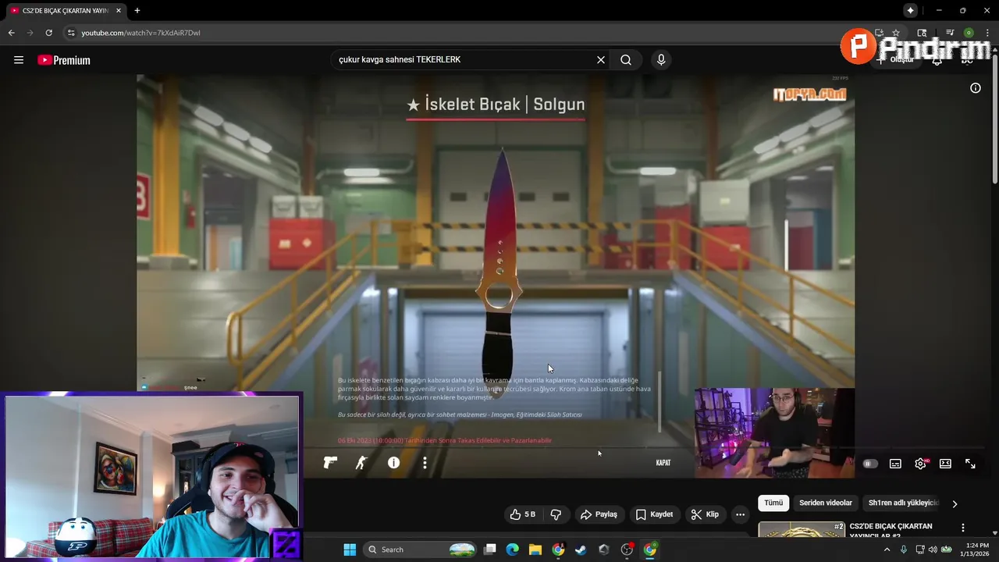Screen dimensions: 999x562
Task: Open the taskbar clock showing 1:24 PM
Action: 976,550
